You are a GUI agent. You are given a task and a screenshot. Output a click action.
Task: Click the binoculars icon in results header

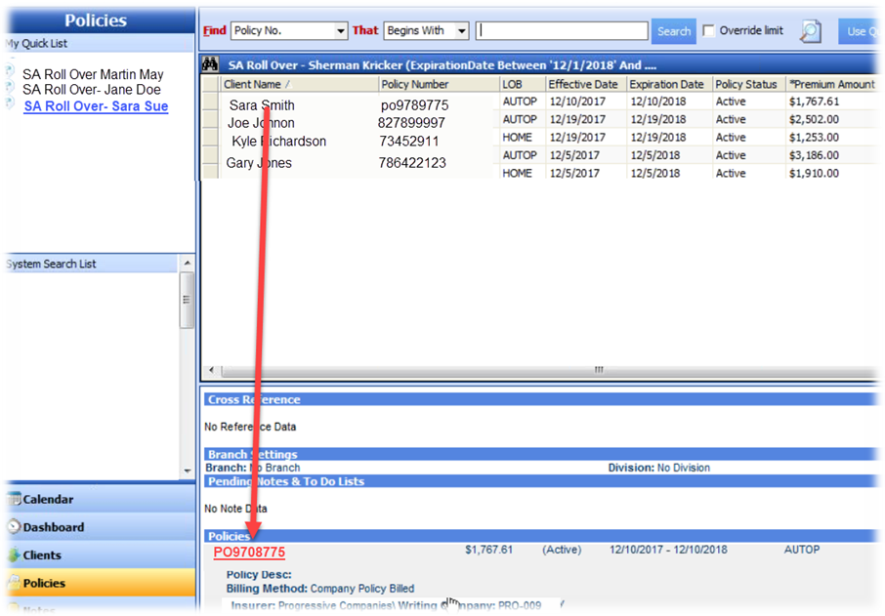[x=210, y=65]
